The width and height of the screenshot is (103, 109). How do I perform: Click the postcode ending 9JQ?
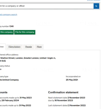(3, 61)
